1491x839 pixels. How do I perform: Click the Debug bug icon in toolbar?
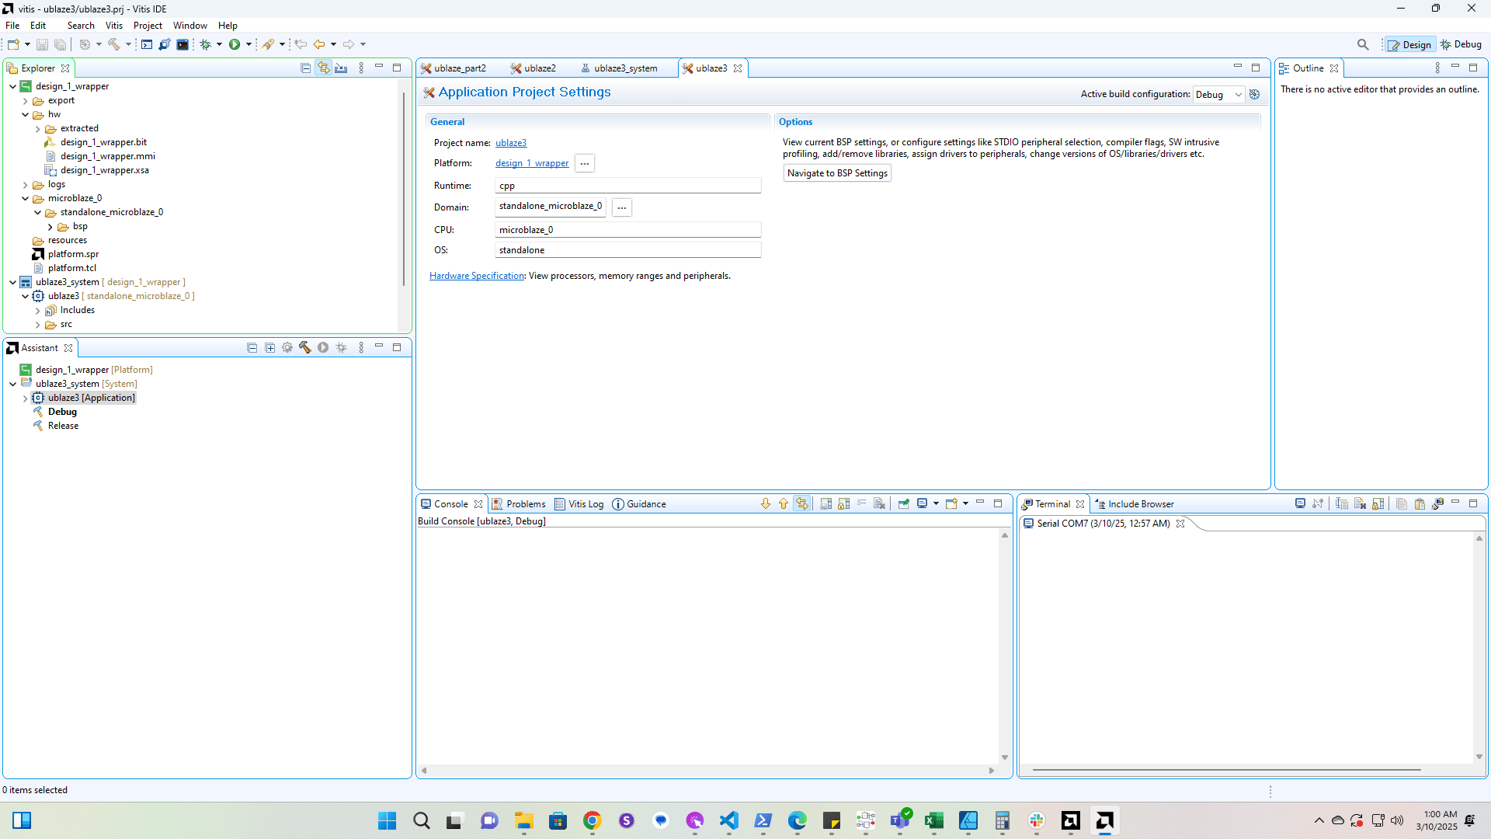point(206,44)
